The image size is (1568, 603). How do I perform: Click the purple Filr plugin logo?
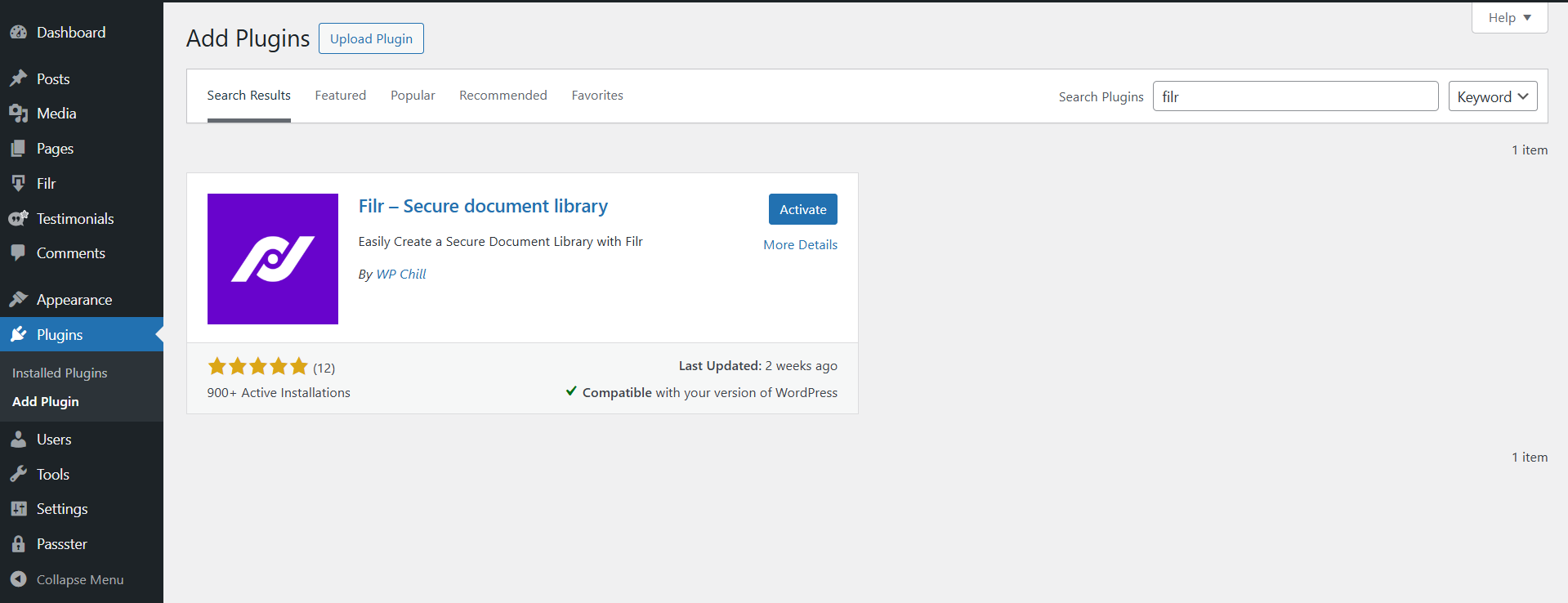coord(273,259)
